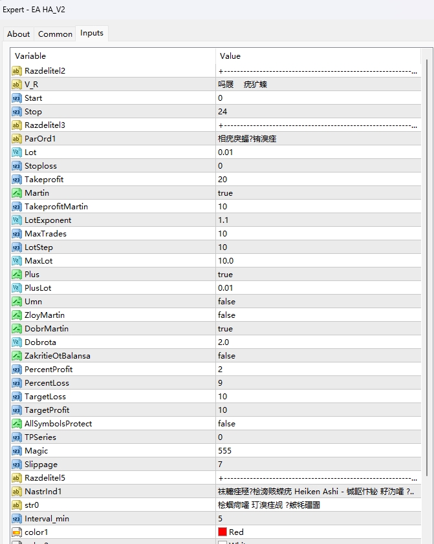Pick the Red color swatch for color1
Viewport: 434px width, 544px height.
[222, 532]
